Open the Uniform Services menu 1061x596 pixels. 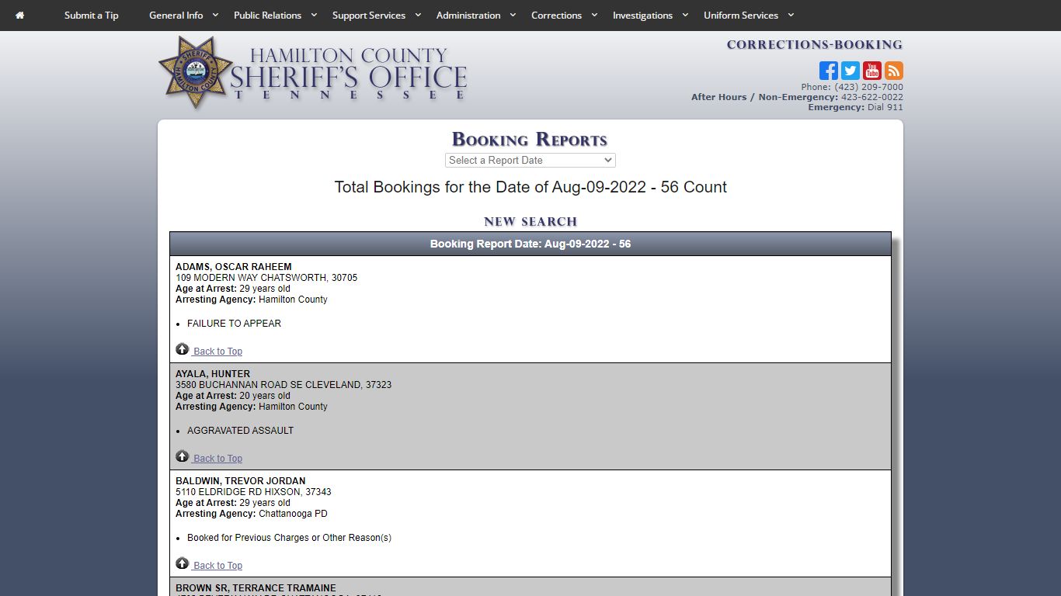click(741, 16)
